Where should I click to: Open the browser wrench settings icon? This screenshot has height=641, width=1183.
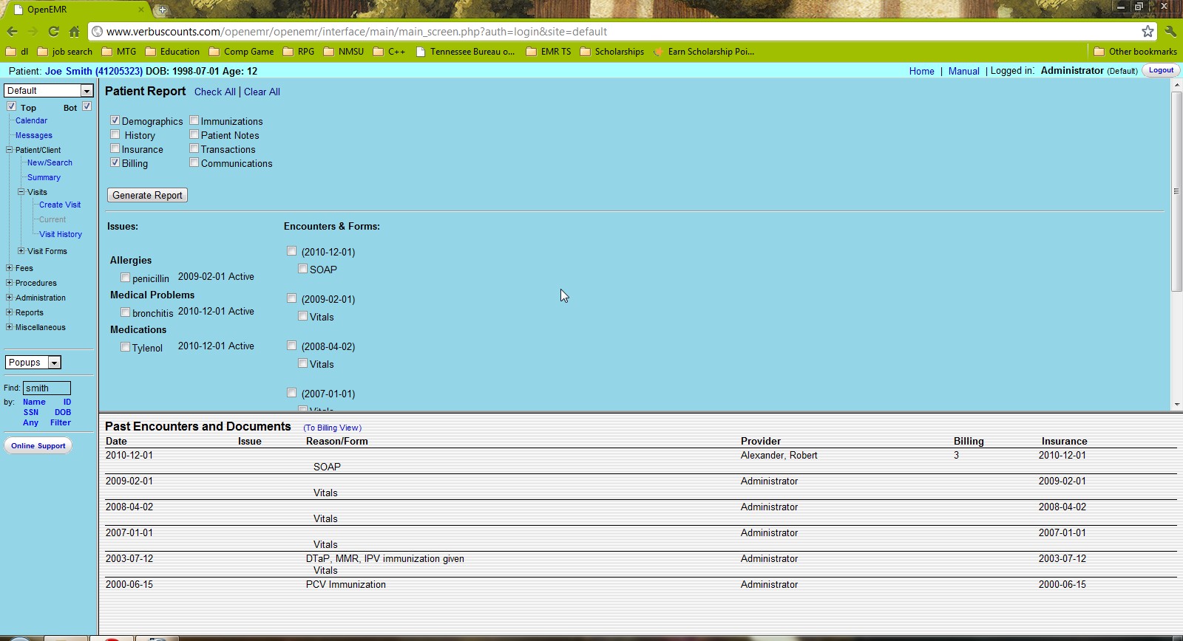click(x=1170, y=31)
